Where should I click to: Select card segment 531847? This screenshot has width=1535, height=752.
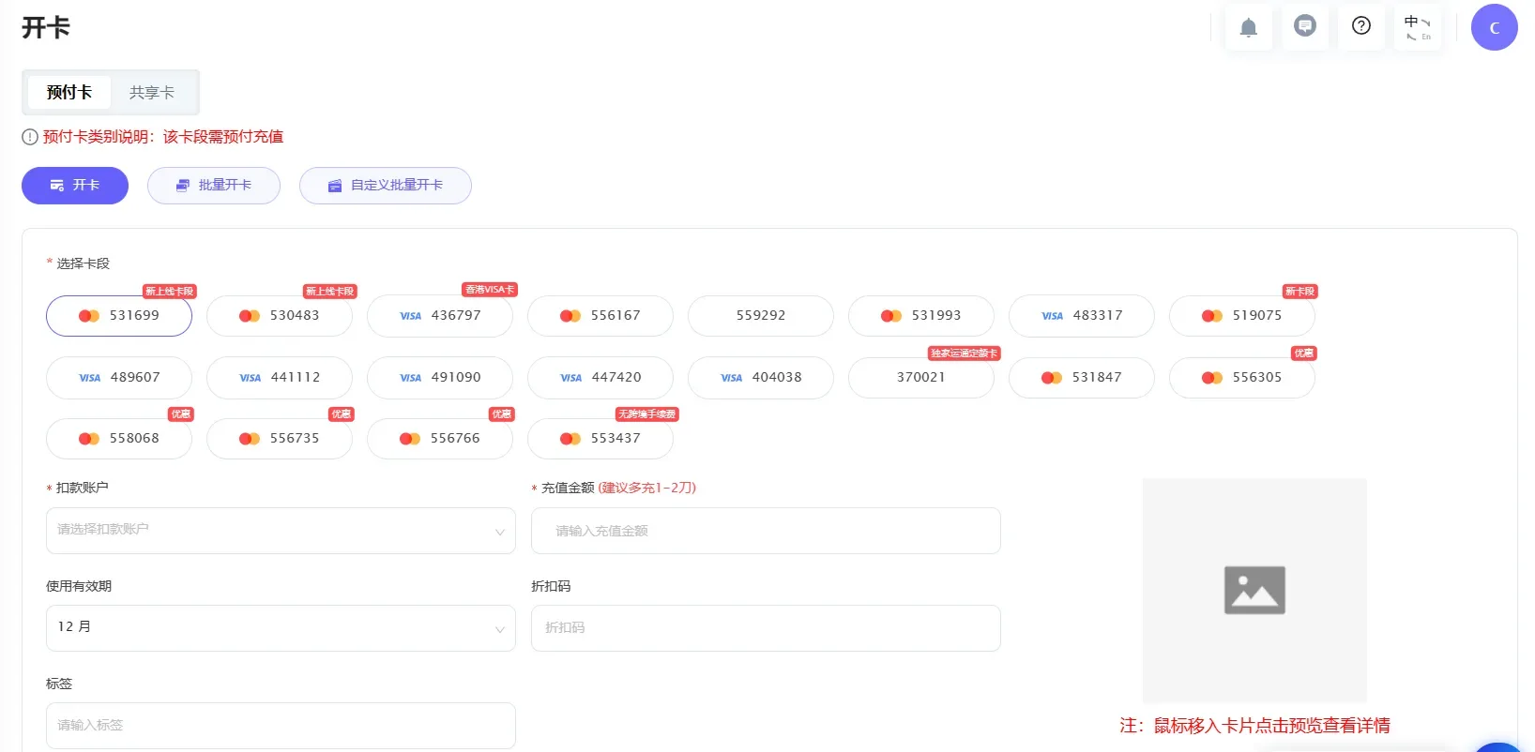1082,378
